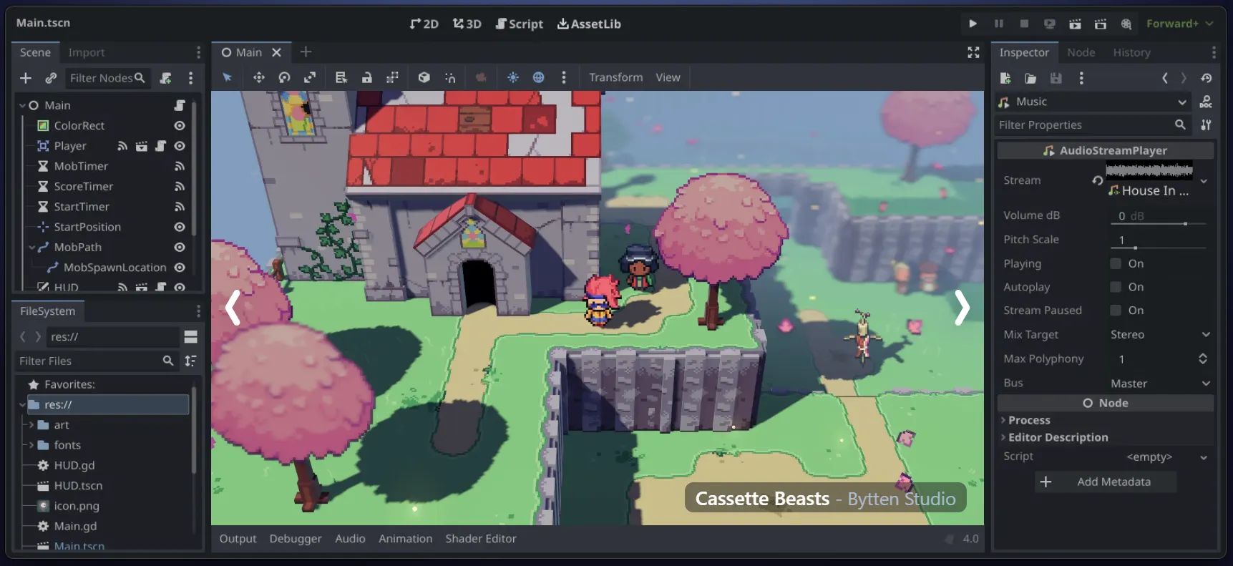Create a new resource in Inspector

pyautogui.click(x=1005, y=78)
